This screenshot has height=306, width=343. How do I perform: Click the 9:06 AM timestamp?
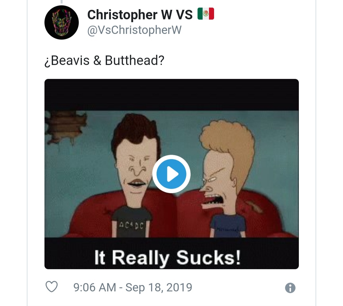click(94, 287)
